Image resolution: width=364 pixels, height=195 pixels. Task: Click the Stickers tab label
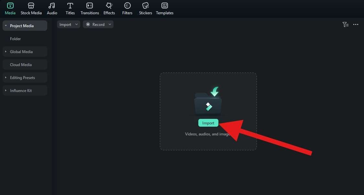click(146, 13)
